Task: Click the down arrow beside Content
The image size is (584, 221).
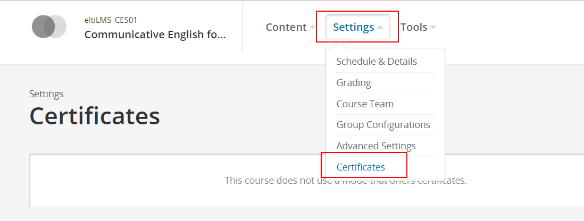Action: tap(313, 27)
